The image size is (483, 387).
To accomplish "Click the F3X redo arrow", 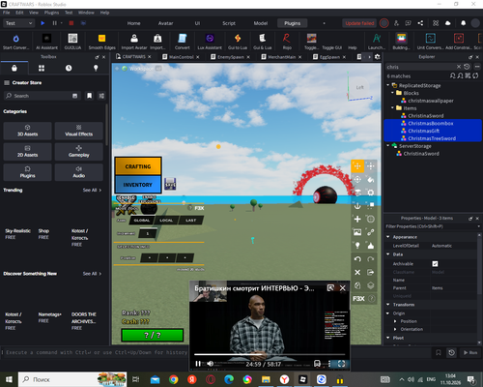I will pos(371,259).
